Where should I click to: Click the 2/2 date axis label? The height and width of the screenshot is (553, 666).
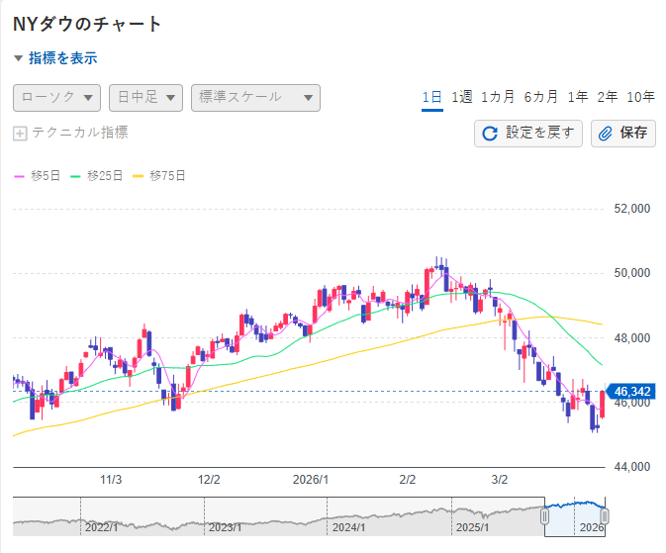coord(408,480)
